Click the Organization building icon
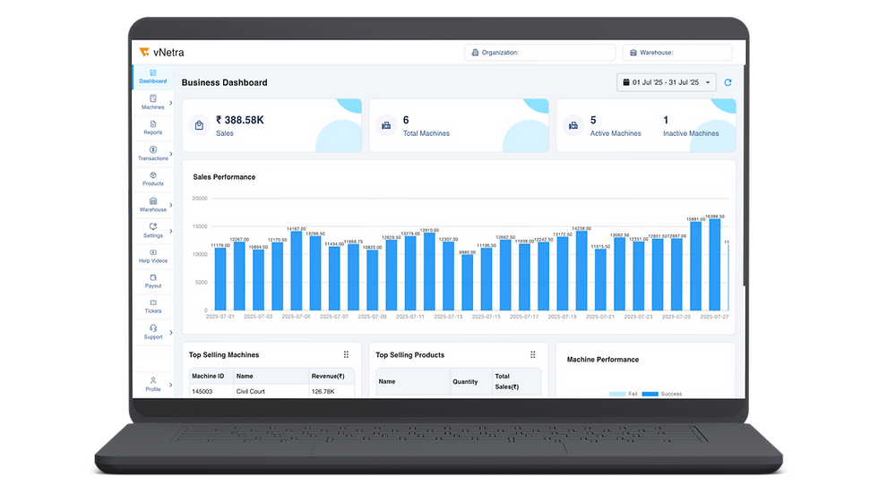Viewport: 878px width, 493px height. pos(475,53)
